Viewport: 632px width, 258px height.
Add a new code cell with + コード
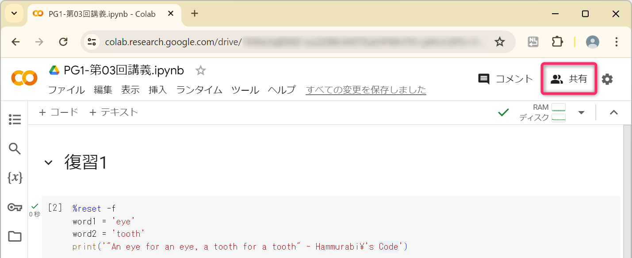[x=59, y=112]
